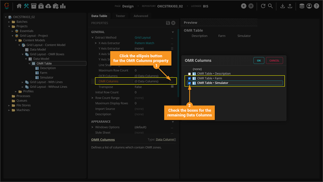Uncheck the OMR Table • Farm checkbox
The width and height of the screenshot is (323, 182).
189,78
